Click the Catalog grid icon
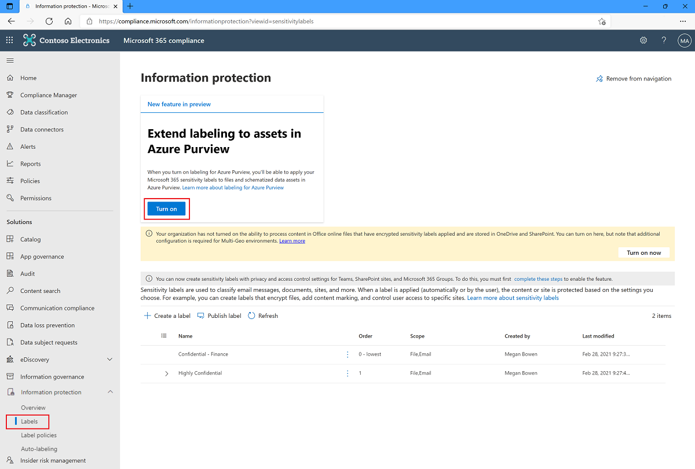 (x=10, y=239)
